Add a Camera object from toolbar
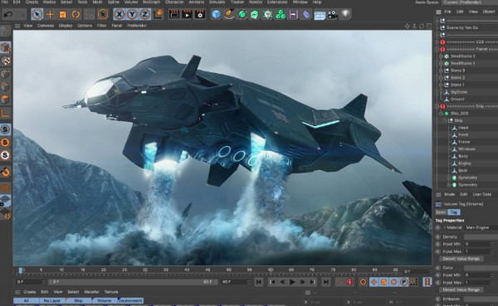This screenshot has width=498, height=306. tap(333, 14)
